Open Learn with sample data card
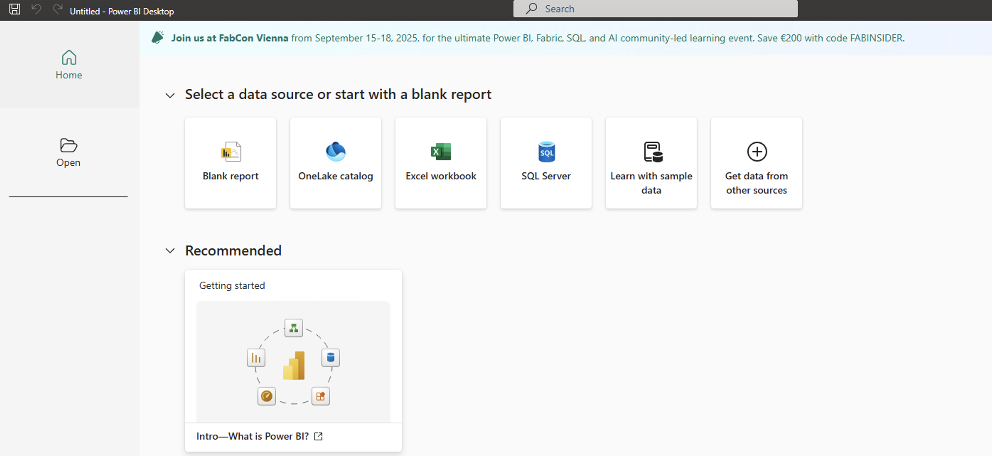992x456 pixels. click(x=651, y=163)
